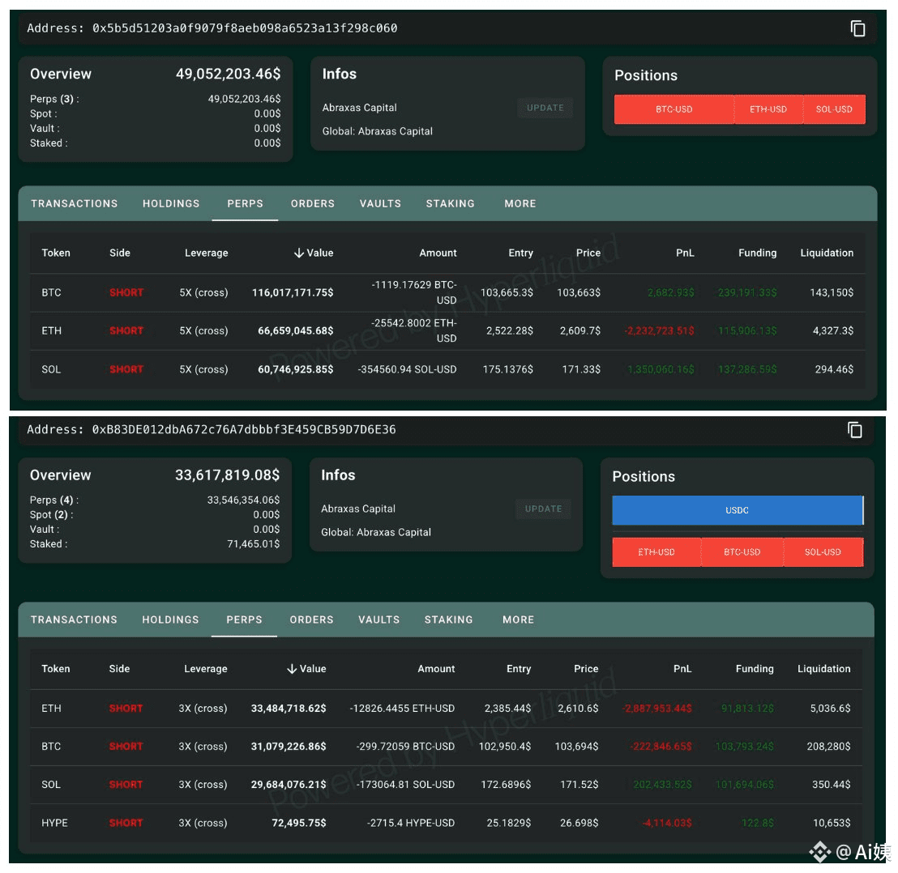Image resolution: width=898 pixels, height=873 pixels.
Task: Toggle the BTC-USD position chip in the top panel
Action: (675, 109)
